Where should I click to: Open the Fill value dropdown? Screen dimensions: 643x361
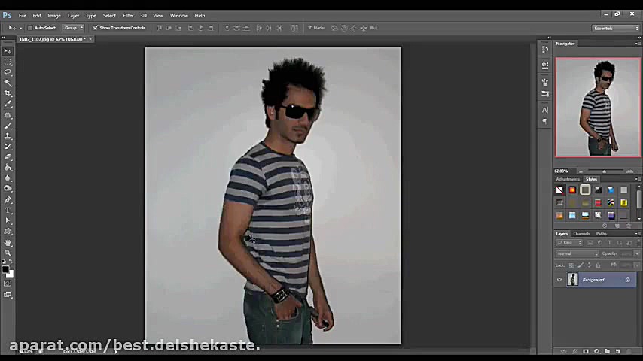pyautogui.click(x=636, y=265)
